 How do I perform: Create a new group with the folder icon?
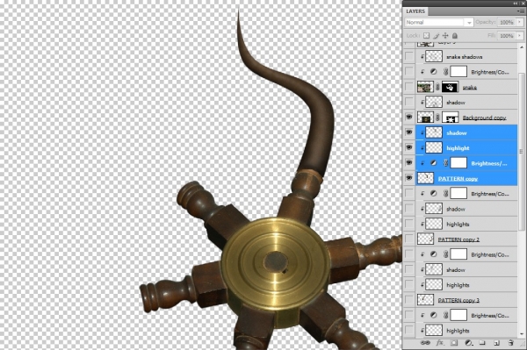[x=482, y=343]
